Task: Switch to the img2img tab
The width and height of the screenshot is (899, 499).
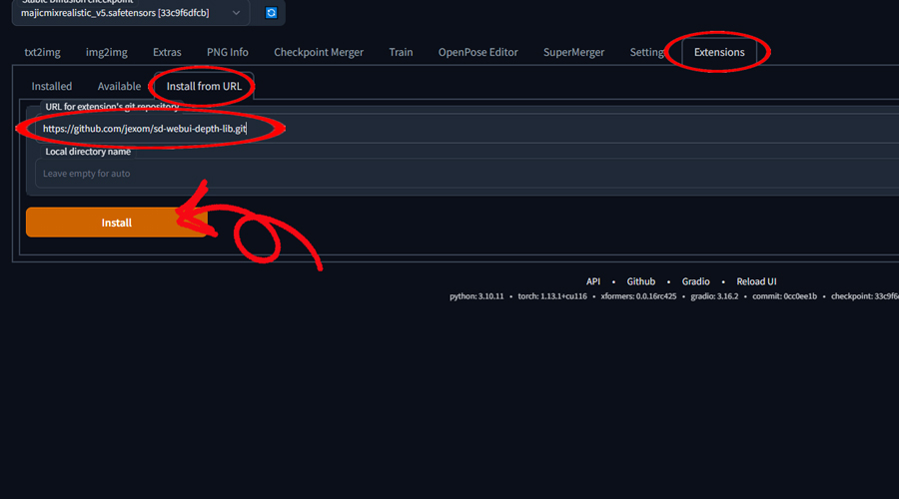Action: click(x=107, y=52)
